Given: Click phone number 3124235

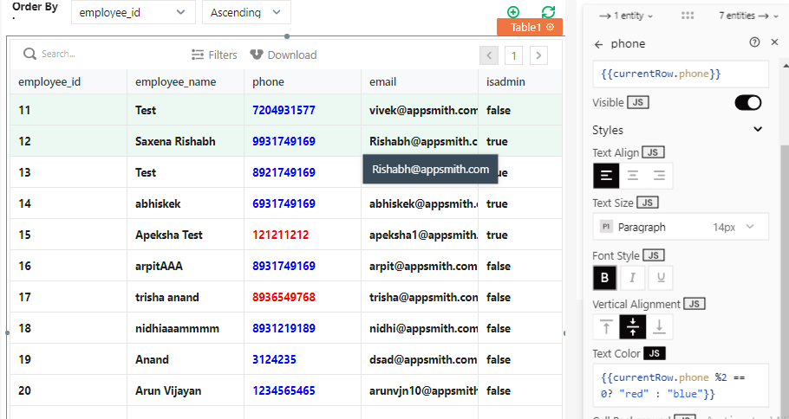Looking at the screenshot, I should point(274,359).
